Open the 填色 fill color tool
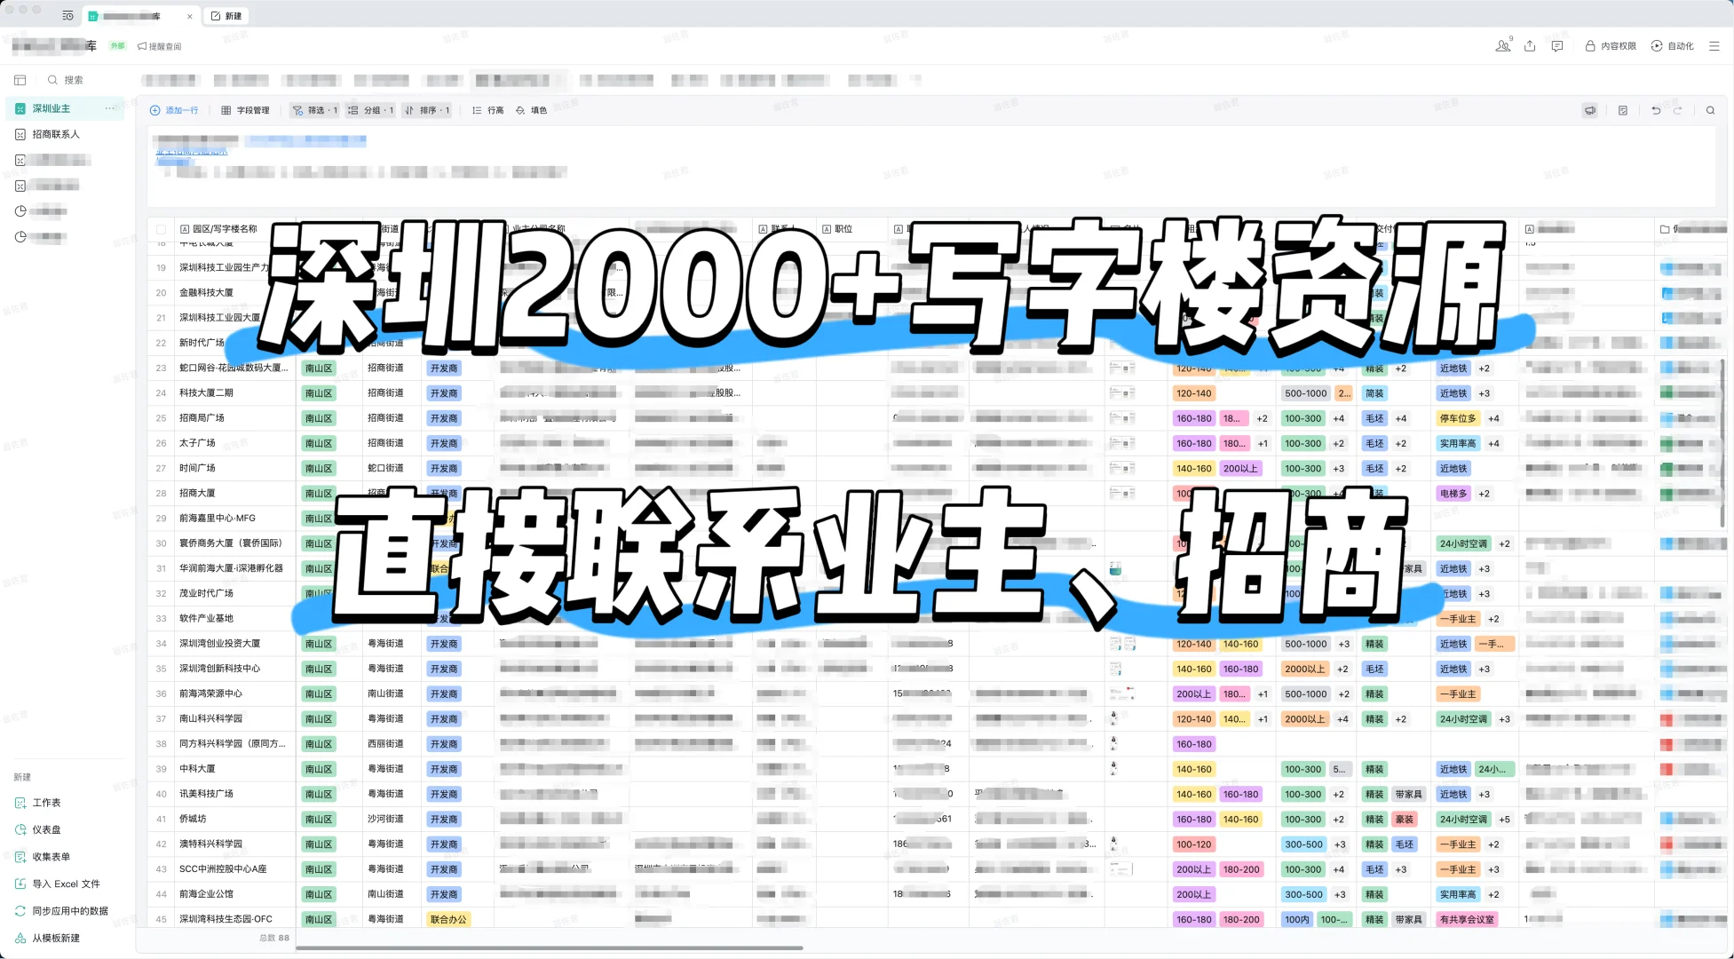 531,110
